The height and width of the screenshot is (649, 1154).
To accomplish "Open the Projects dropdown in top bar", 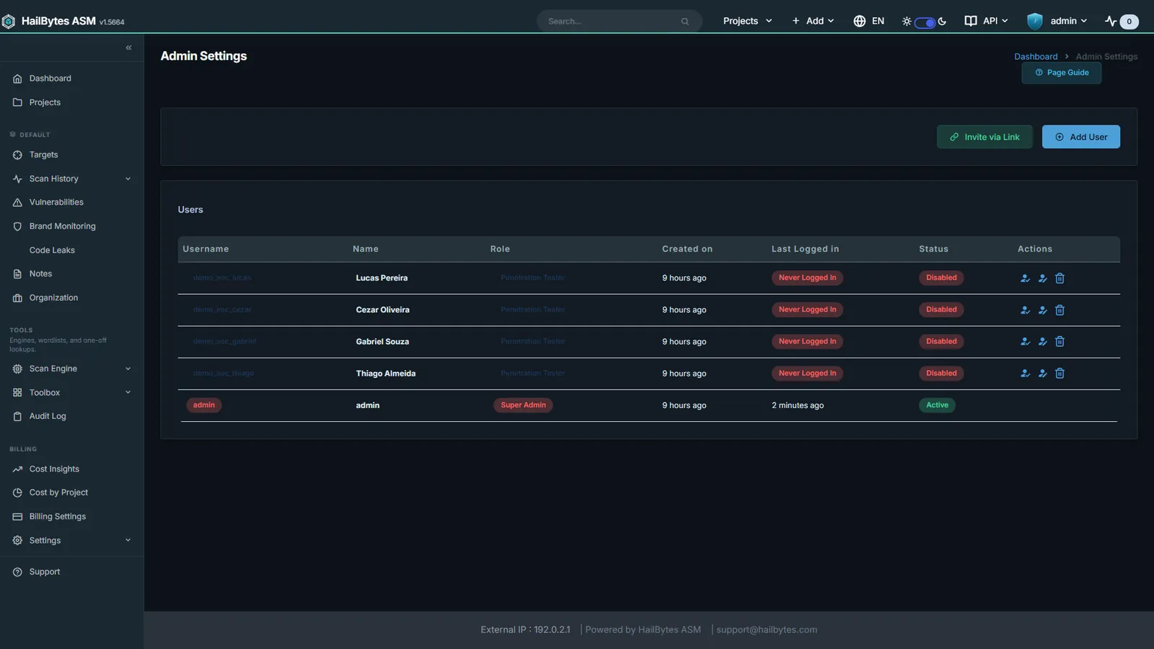I will 747,21.
